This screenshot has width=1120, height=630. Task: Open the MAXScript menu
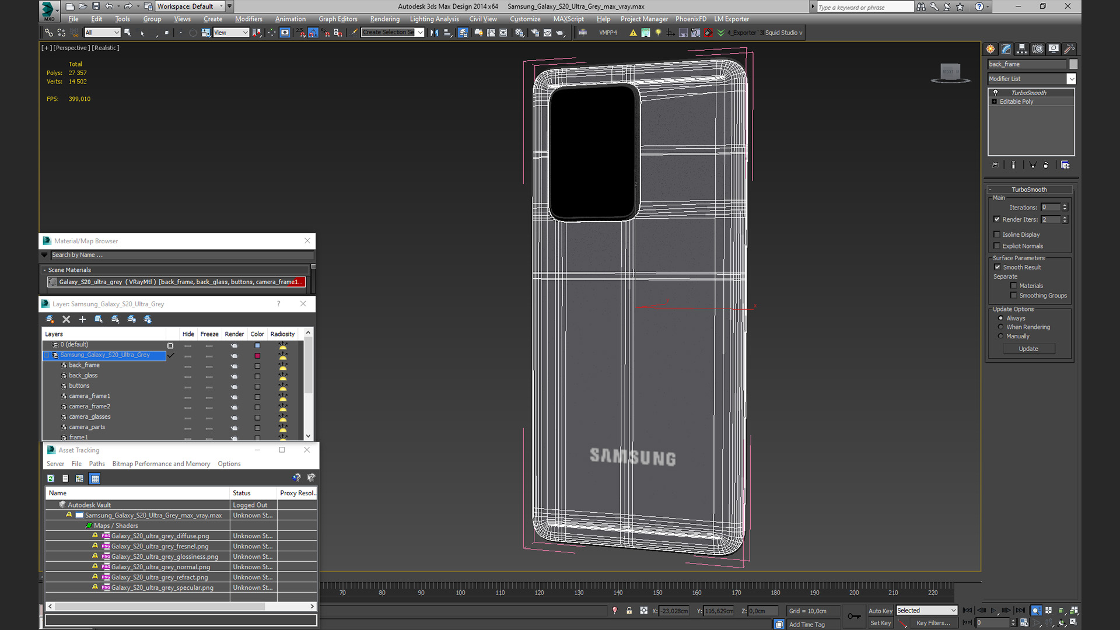tap(569, 19)
